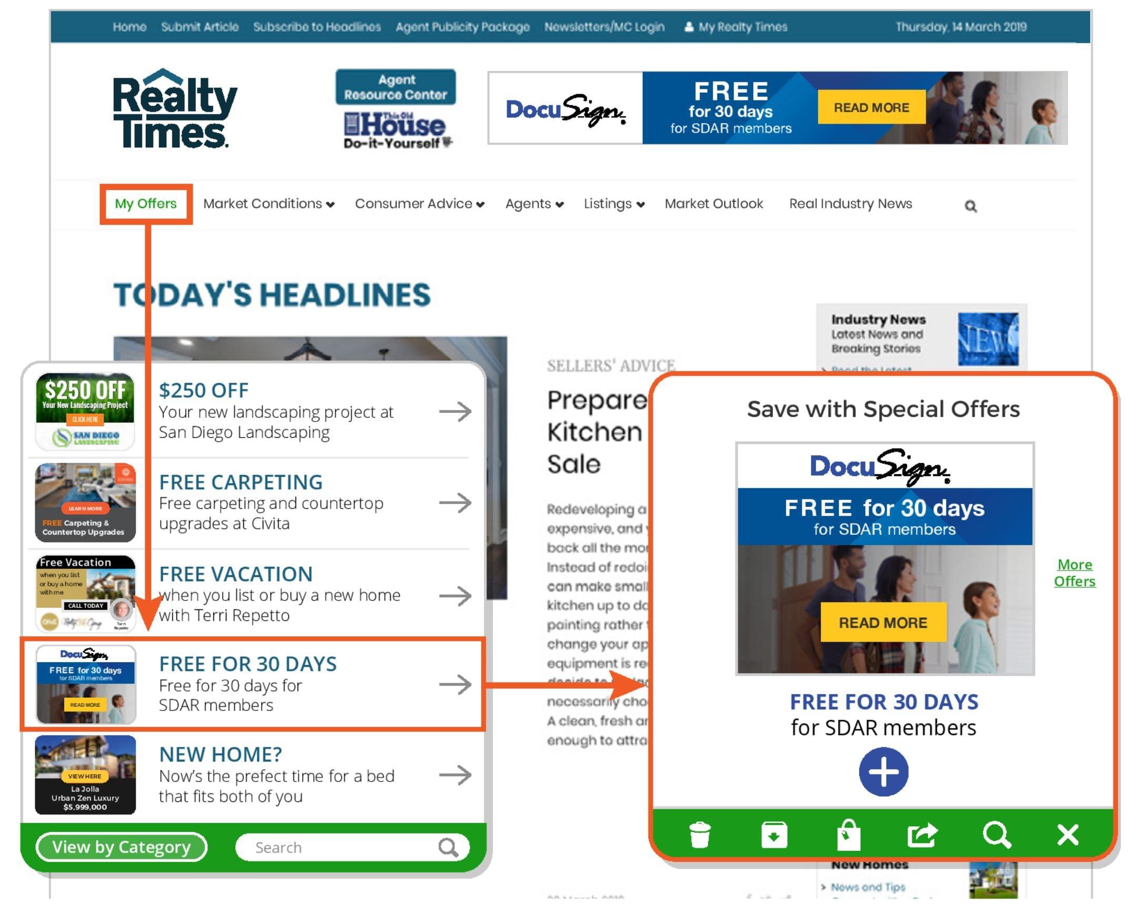This screenshot has height=912, width=1136.
Task: Click the search magnifier in the main navigation bar
Action: (x=971, y=206)
